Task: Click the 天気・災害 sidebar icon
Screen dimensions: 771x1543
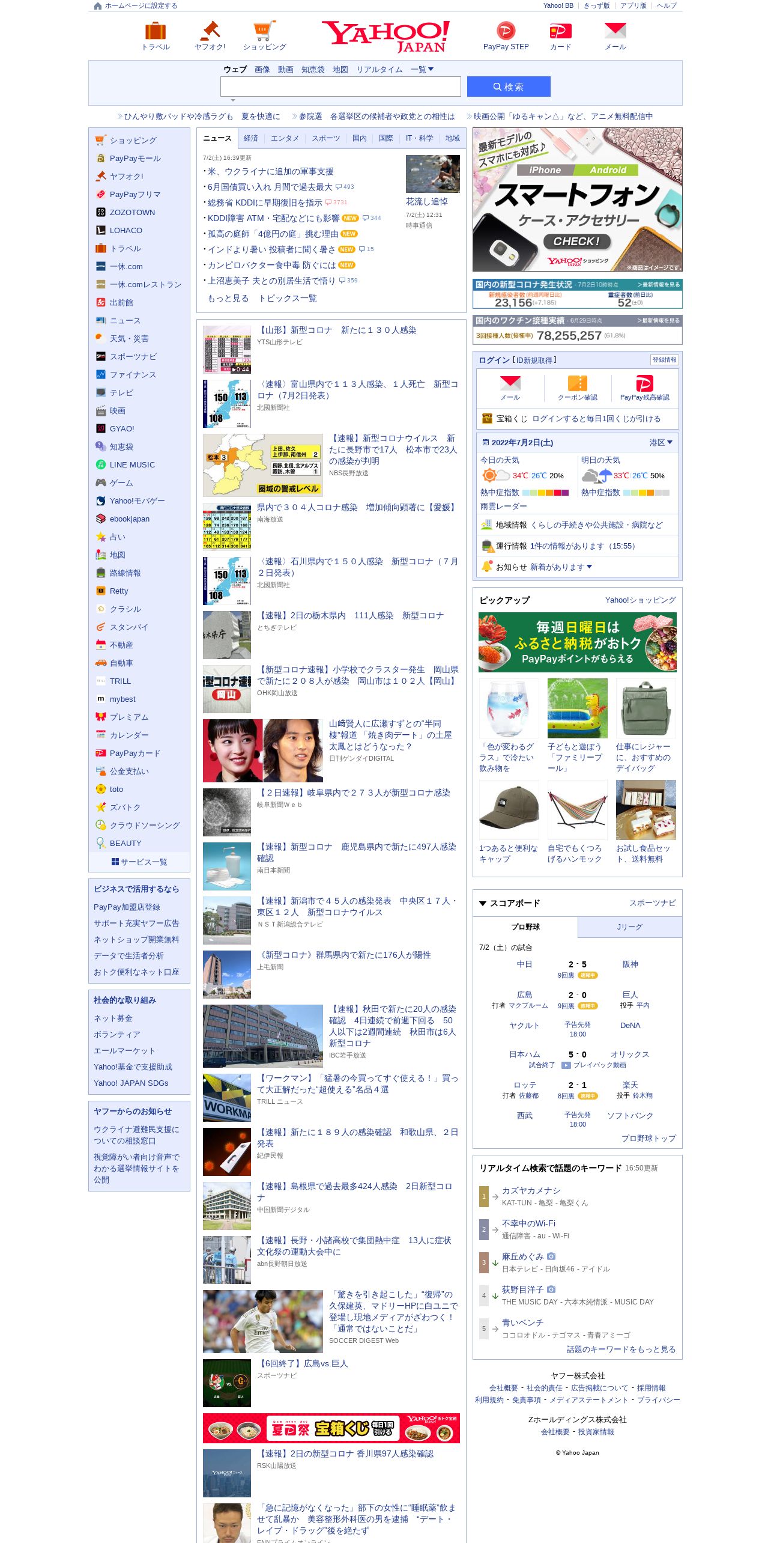Action: 101,338
